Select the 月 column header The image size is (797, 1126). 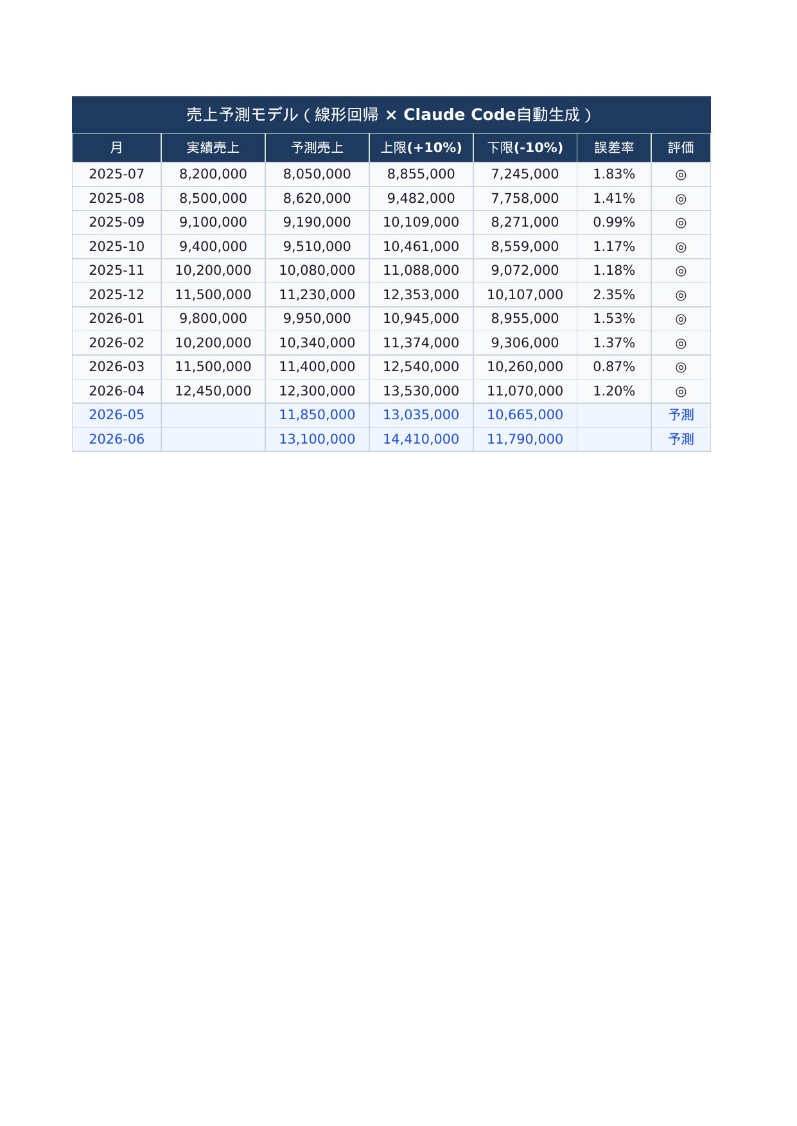[x=116, y=148]
